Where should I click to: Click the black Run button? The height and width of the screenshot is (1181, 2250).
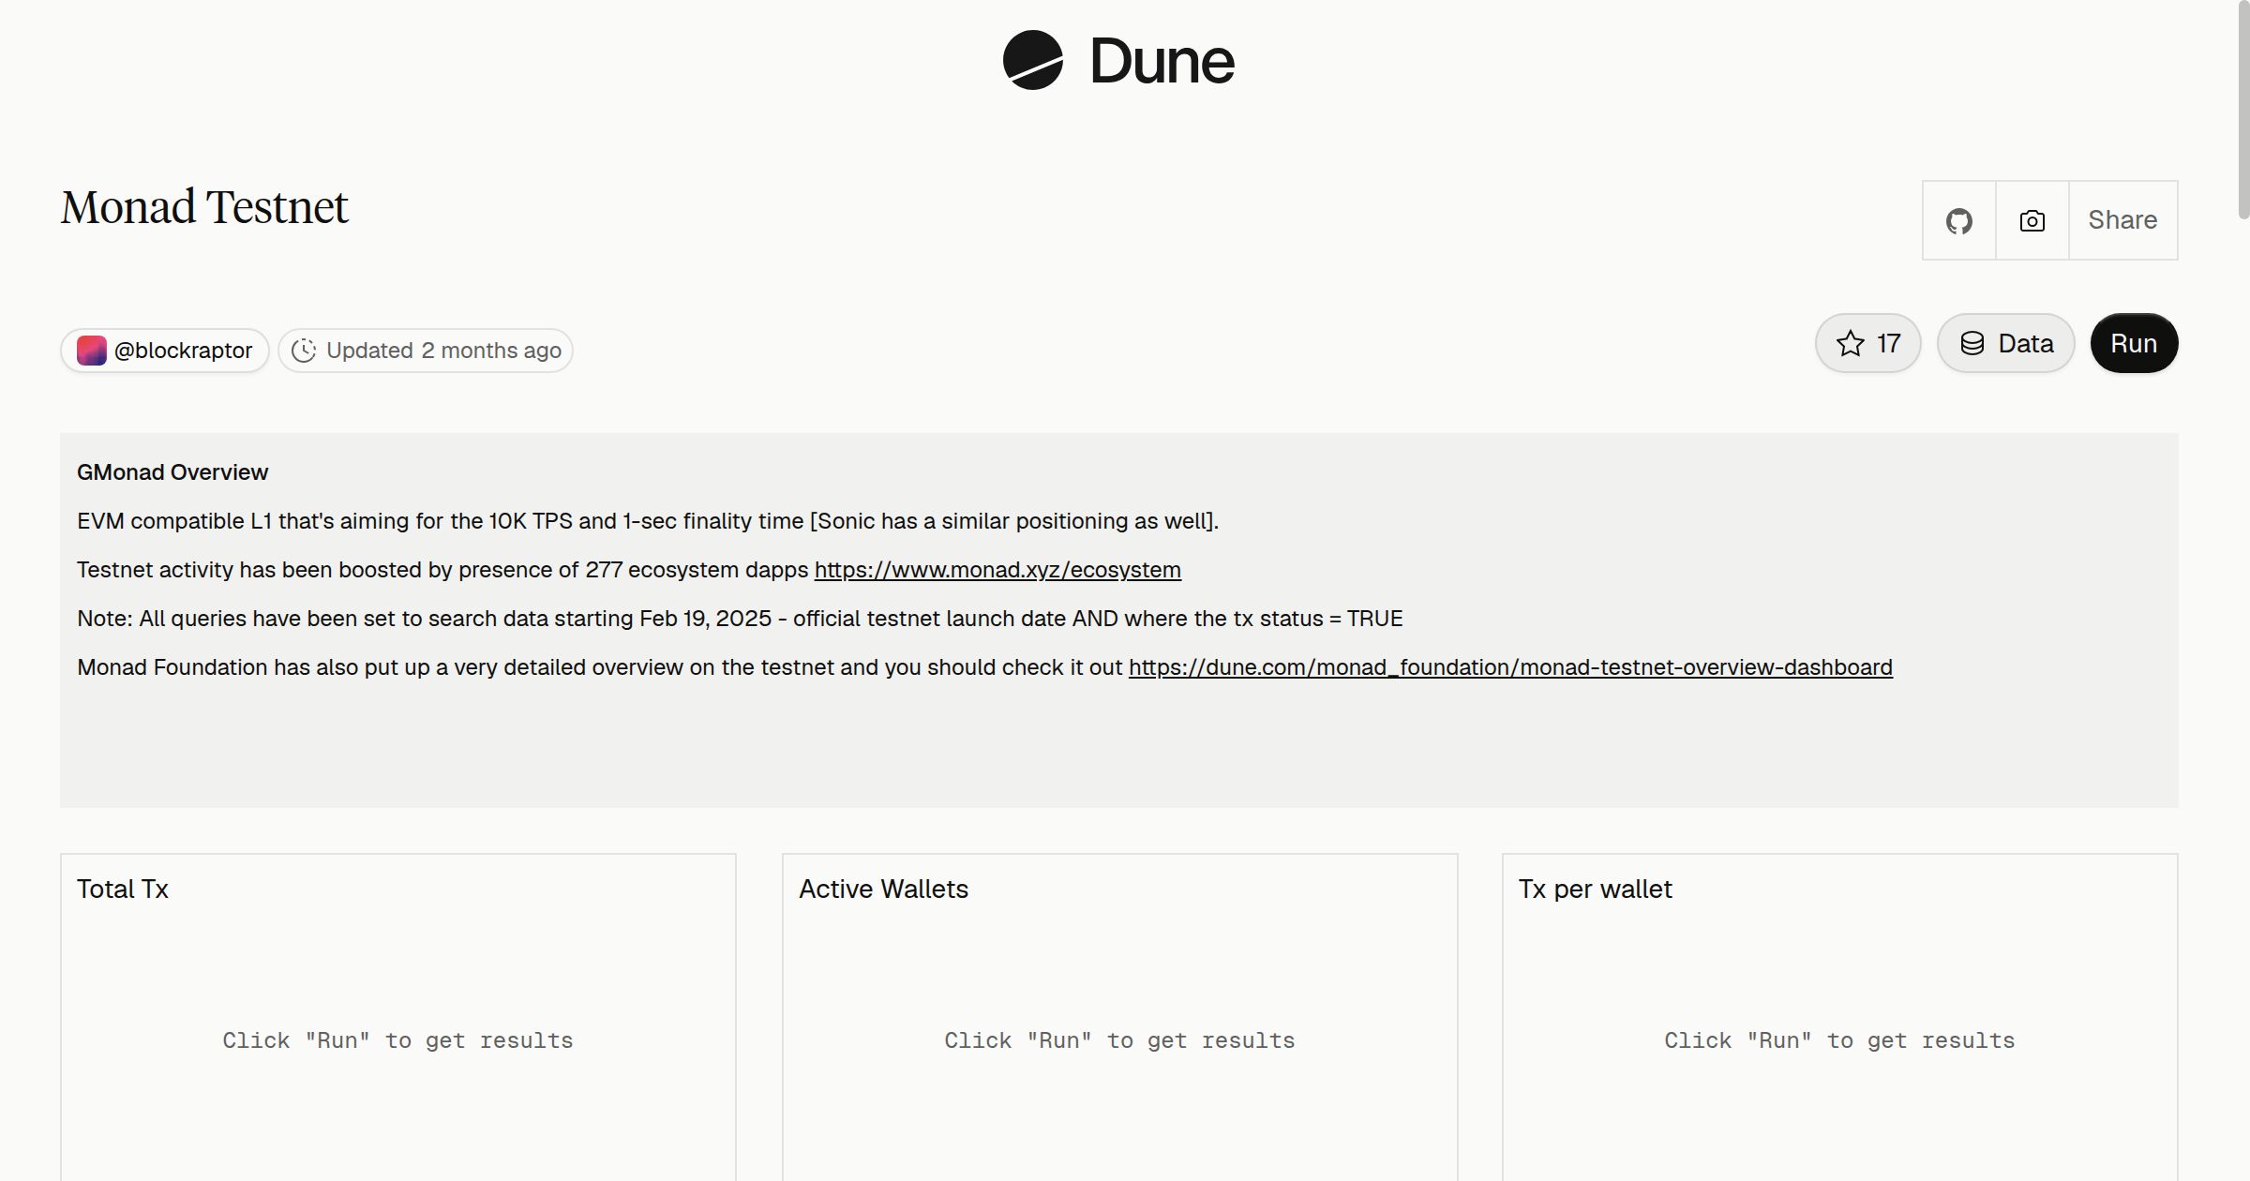coord(2134,343)
